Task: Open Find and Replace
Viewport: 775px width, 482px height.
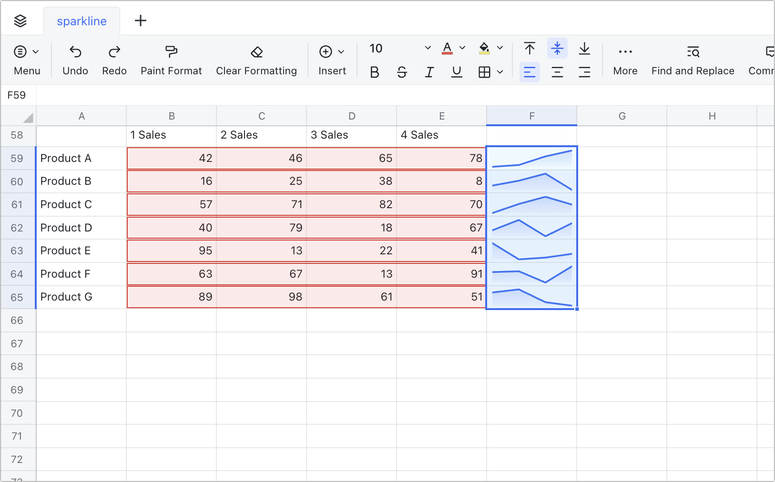Action: (x=693, y=59)
